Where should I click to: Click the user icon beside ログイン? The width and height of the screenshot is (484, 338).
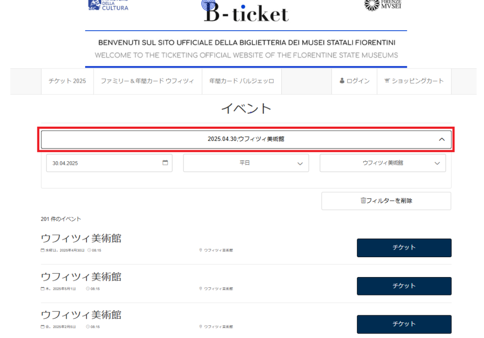pos(342,80)
